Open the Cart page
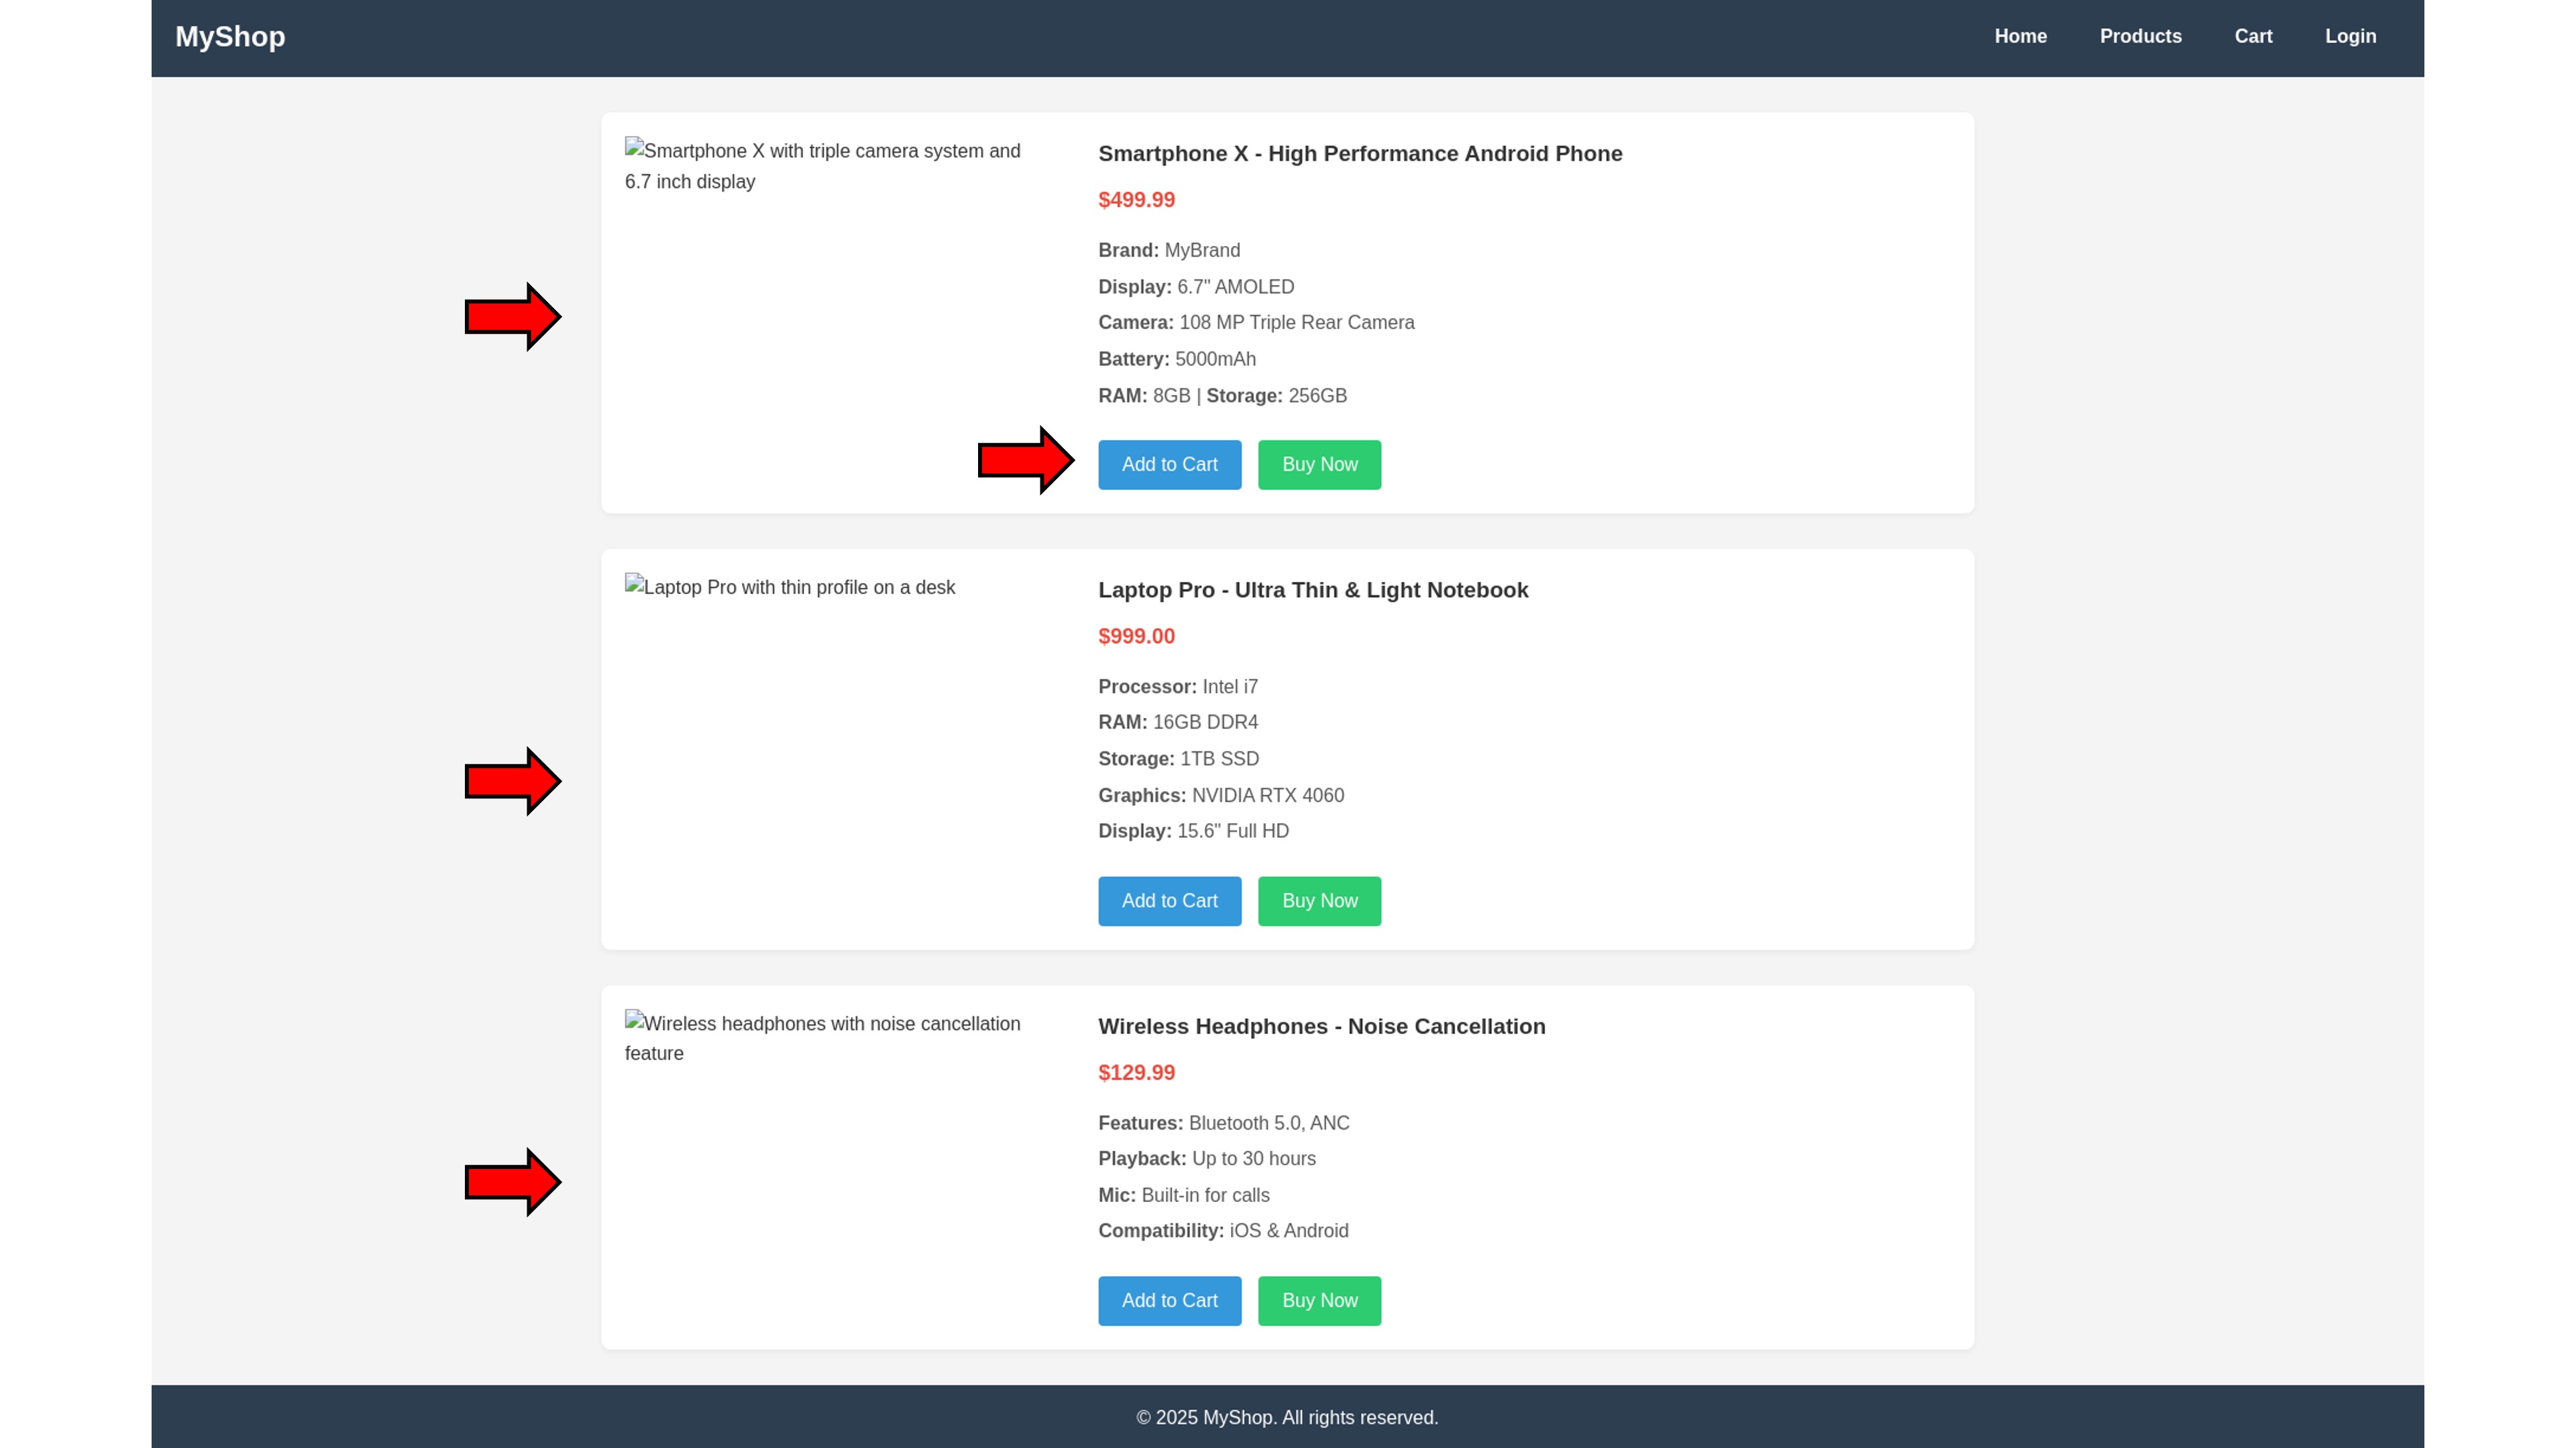Viewport: 2576px width, 1448px height. pos(2253,37)
